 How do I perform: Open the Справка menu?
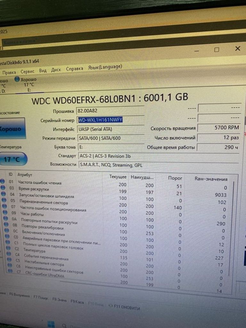[x=74, y=69]
